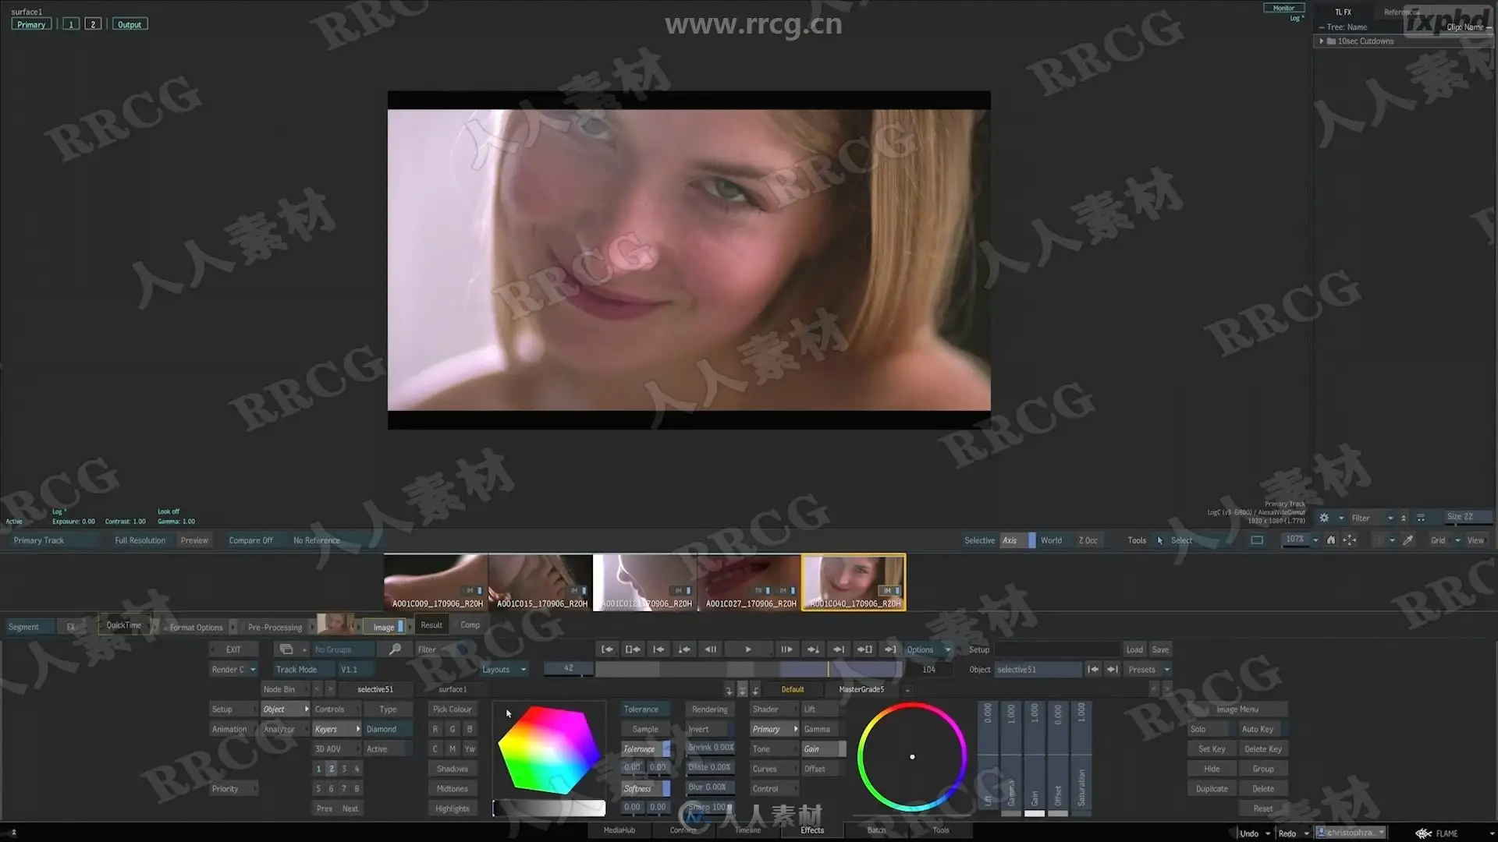Toggle the Active keyer button
This screenshot has width=1498, height=842.
388,749
